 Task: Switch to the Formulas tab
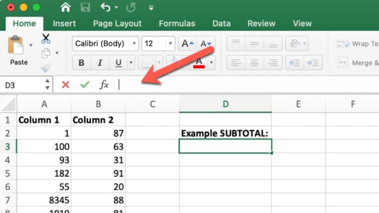[177, 23]
